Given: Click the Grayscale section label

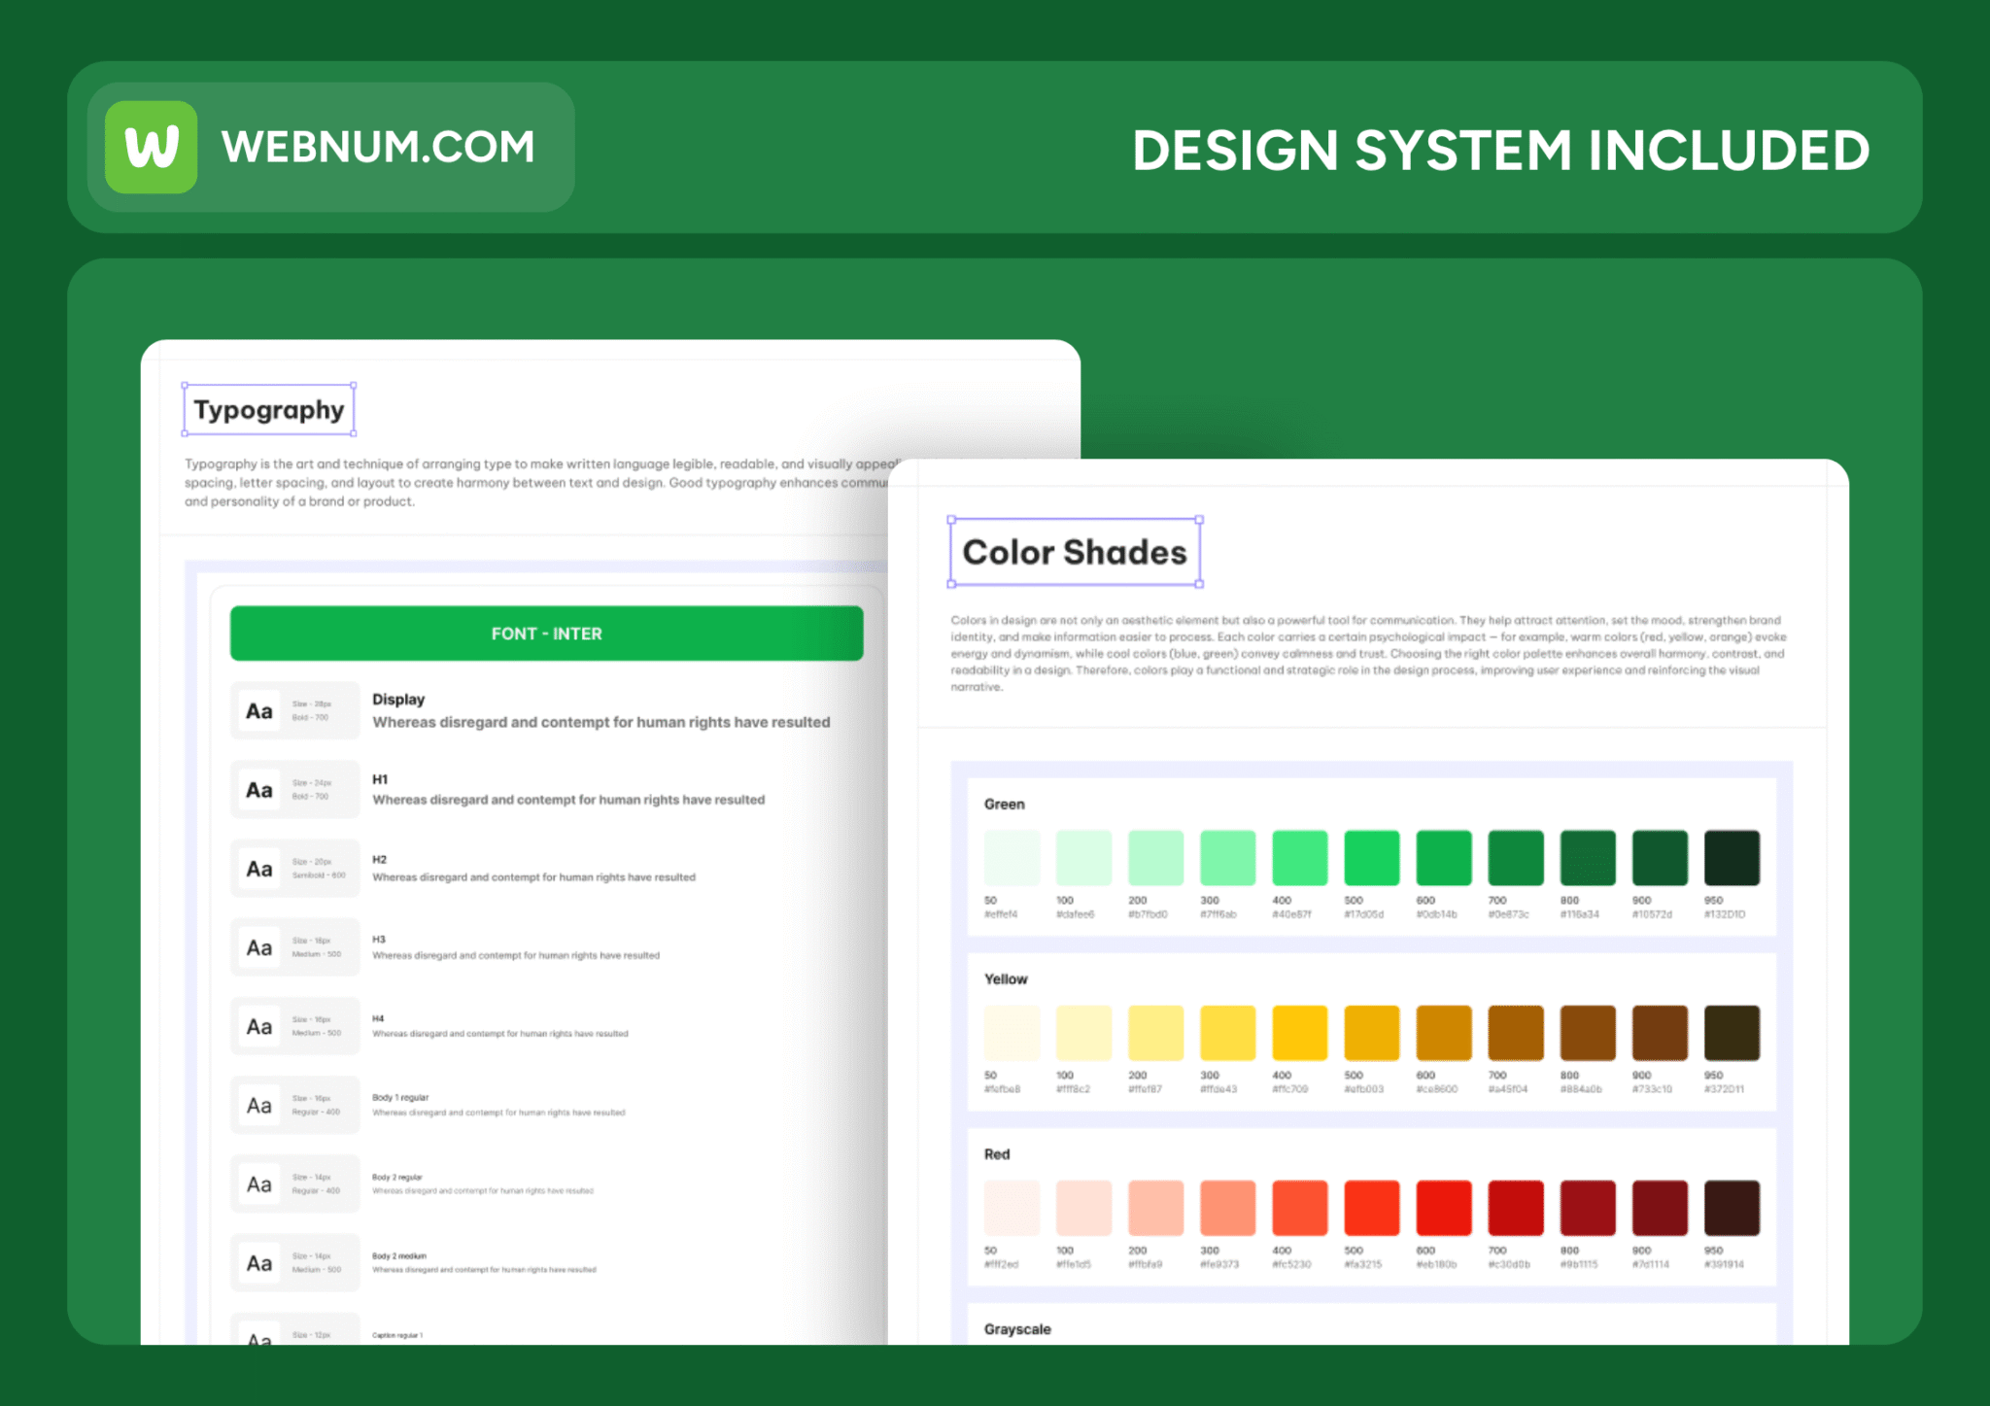Looking at the screenshot, I should pyautogui.click(x=1016, y=1328).
